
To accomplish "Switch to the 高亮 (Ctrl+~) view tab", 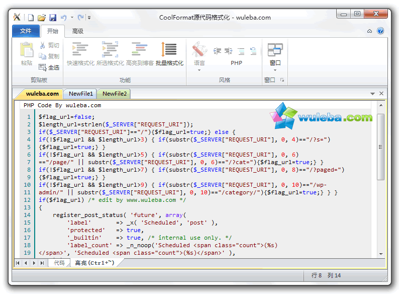I will 94,263.
